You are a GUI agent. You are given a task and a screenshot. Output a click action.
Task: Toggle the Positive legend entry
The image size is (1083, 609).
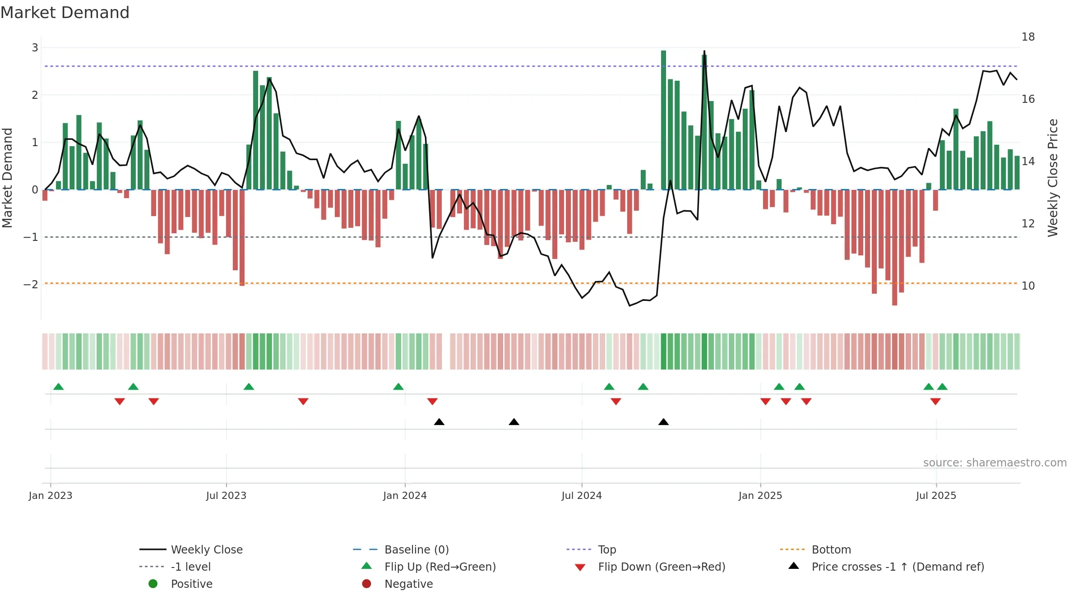(x=180, y=584)
